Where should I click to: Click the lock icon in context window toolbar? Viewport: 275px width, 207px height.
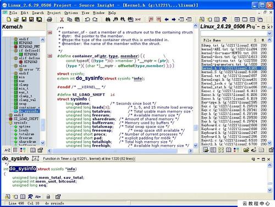click(48, 197)
